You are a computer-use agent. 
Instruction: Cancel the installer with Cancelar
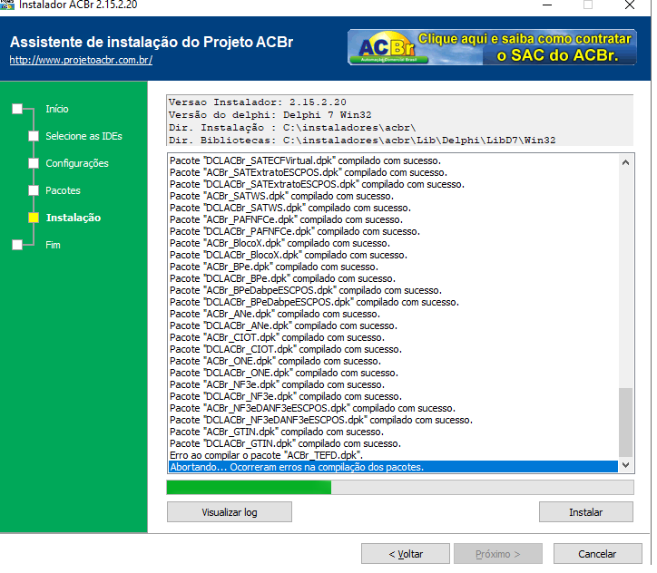coord(597,554)
